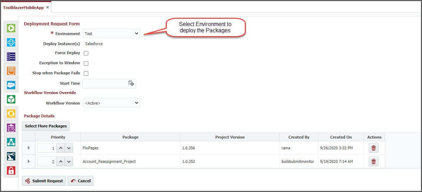Sort by the Priority column header
This screenshot has width=422, height=192.
point(58,137)
